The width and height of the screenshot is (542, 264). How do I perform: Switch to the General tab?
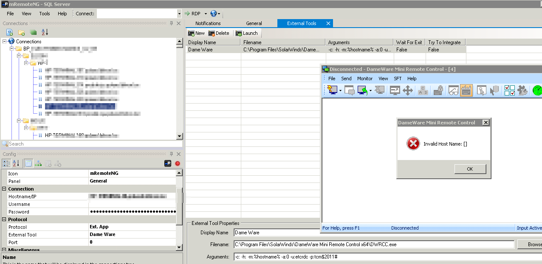click(254, 23)
